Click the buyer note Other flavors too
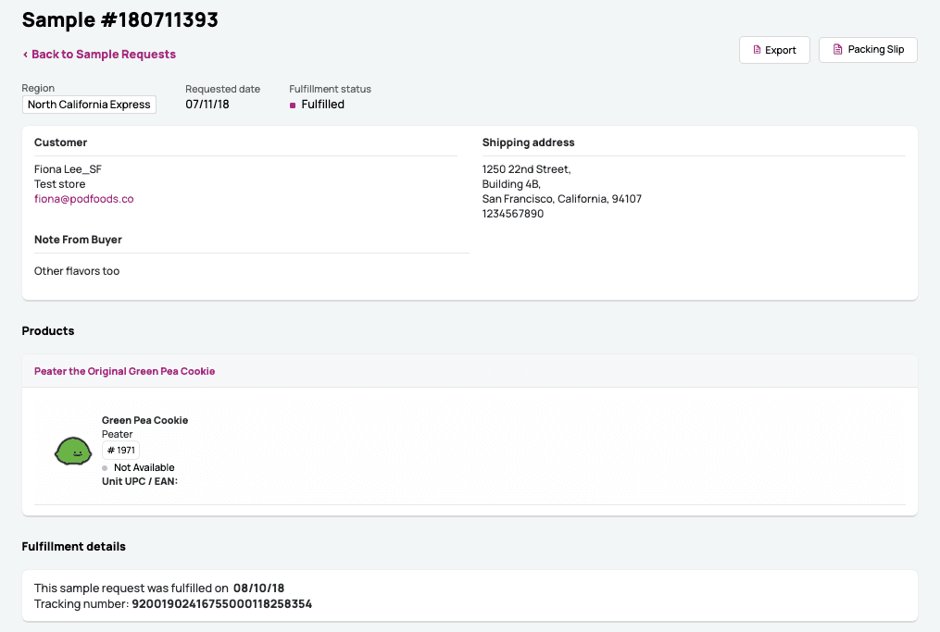Image resolution: width=940 pixels, height=632 pixels. (x=77, y=271)
